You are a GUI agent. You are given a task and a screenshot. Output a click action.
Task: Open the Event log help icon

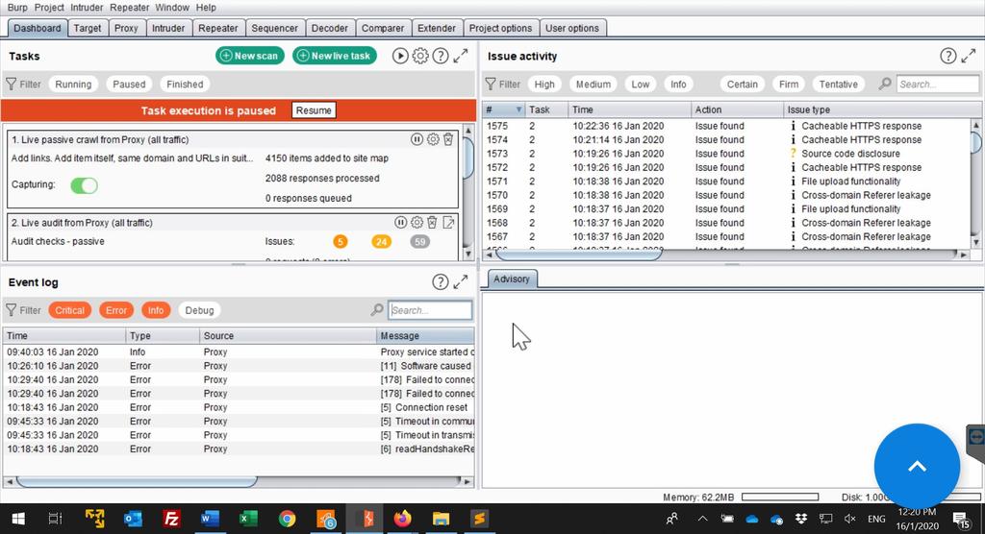pos(441,282)
